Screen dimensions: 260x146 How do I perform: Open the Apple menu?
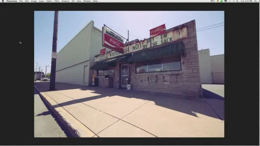[3, 1]
